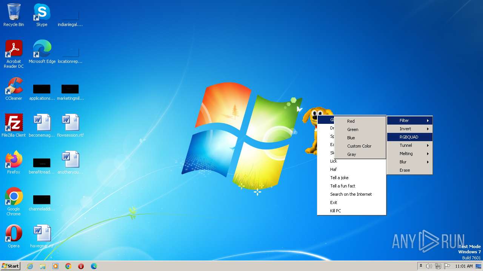Open the Start menu
This screenshot has width=483, height=271.
point(10,266)
